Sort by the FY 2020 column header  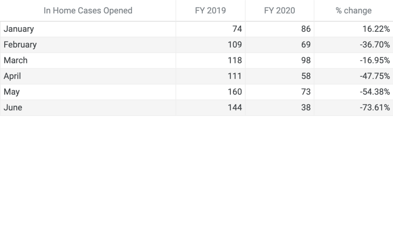click(x=279, y=11)
